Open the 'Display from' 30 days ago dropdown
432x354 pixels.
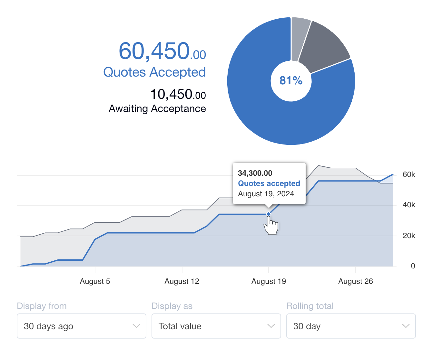pos(82,326)
